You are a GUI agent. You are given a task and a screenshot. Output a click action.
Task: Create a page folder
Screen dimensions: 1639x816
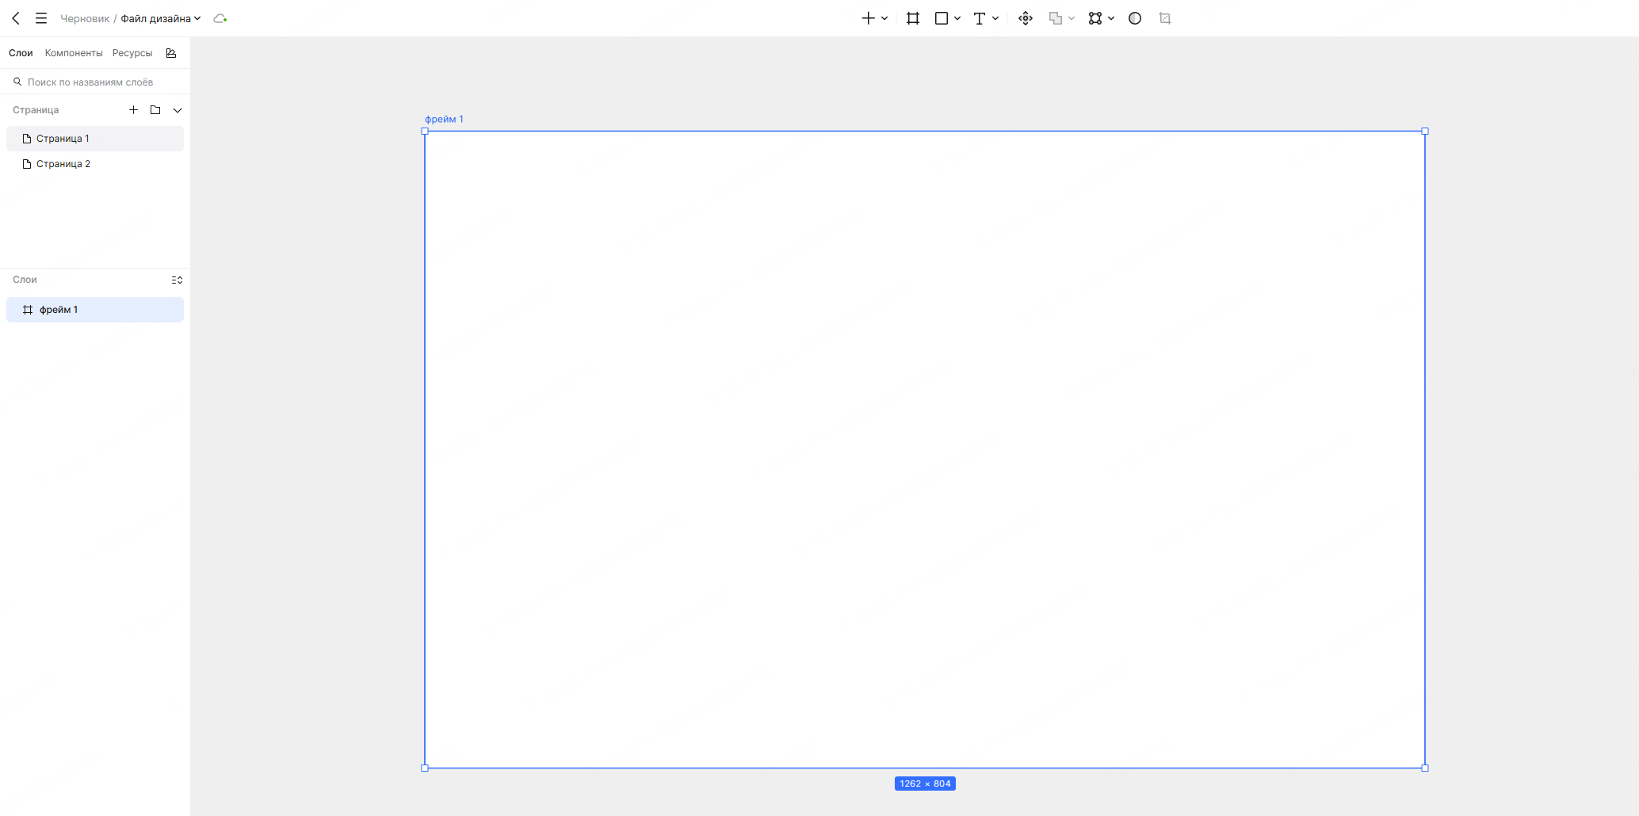coord(155,110)
